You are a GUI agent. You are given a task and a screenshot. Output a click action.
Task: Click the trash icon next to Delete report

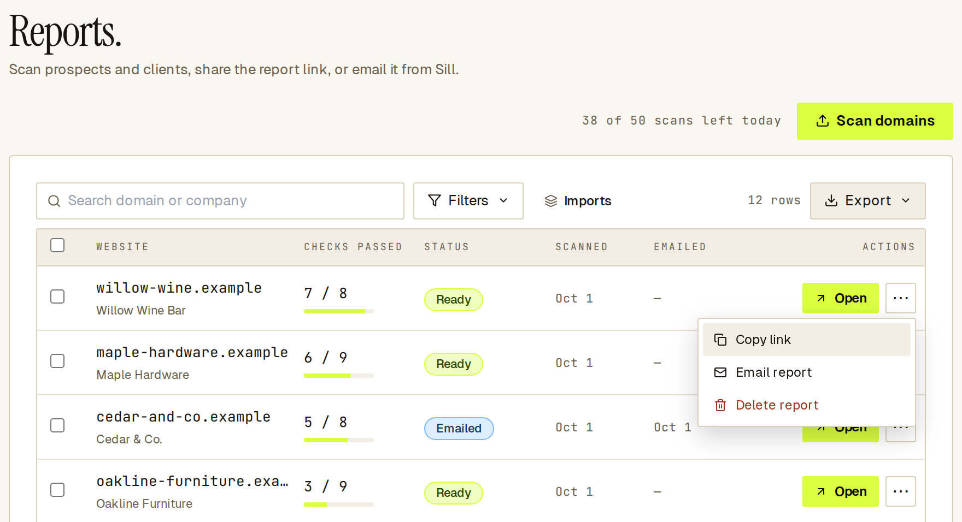pyautogui.click(x=720, y=405)
